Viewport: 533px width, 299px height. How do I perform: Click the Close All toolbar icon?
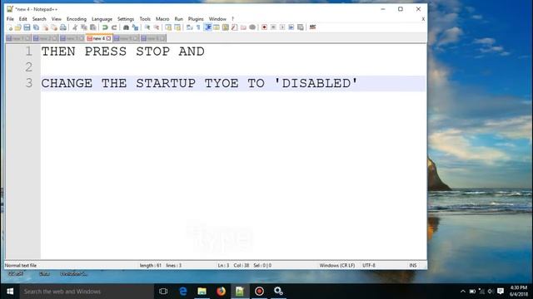tap(54, 27)
